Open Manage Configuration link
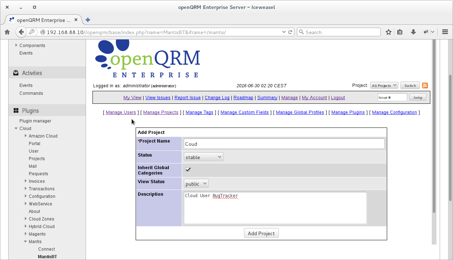Viewport: 453px width, 260px height. click(394, 112)
